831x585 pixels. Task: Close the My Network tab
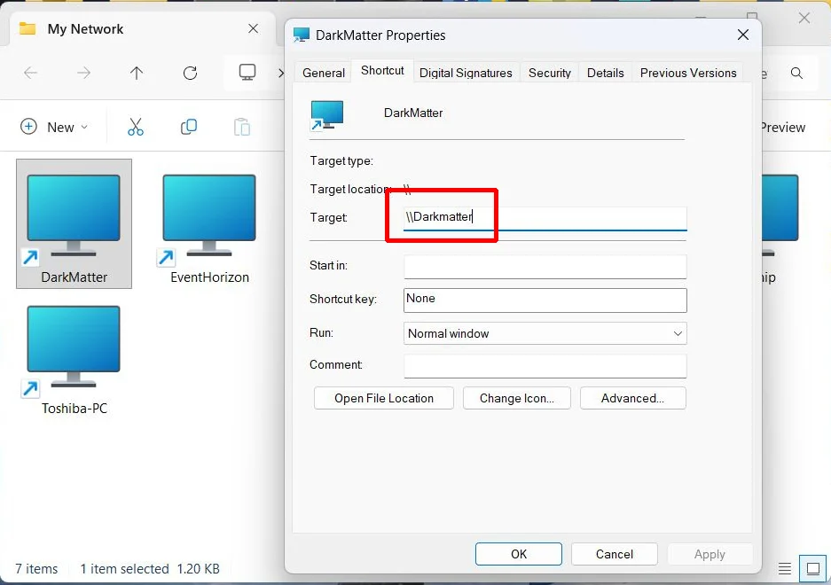(254, 28)
